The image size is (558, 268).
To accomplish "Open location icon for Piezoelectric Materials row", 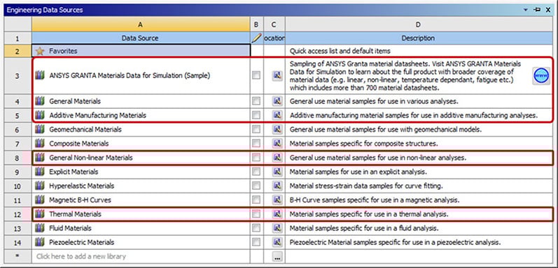I will 277,242.
